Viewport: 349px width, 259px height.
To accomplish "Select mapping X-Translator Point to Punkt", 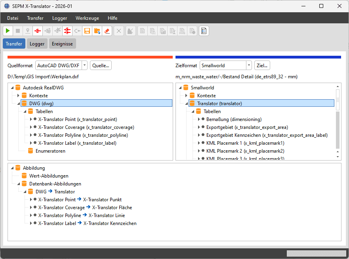I will [x=80, y=199].
